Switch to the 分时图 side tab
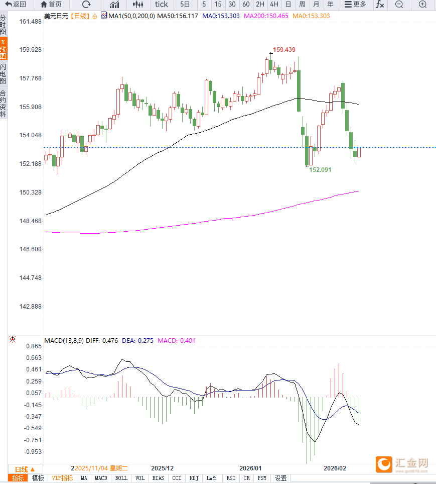The width and height of the screenshot is (436, 484). (4, 25)
